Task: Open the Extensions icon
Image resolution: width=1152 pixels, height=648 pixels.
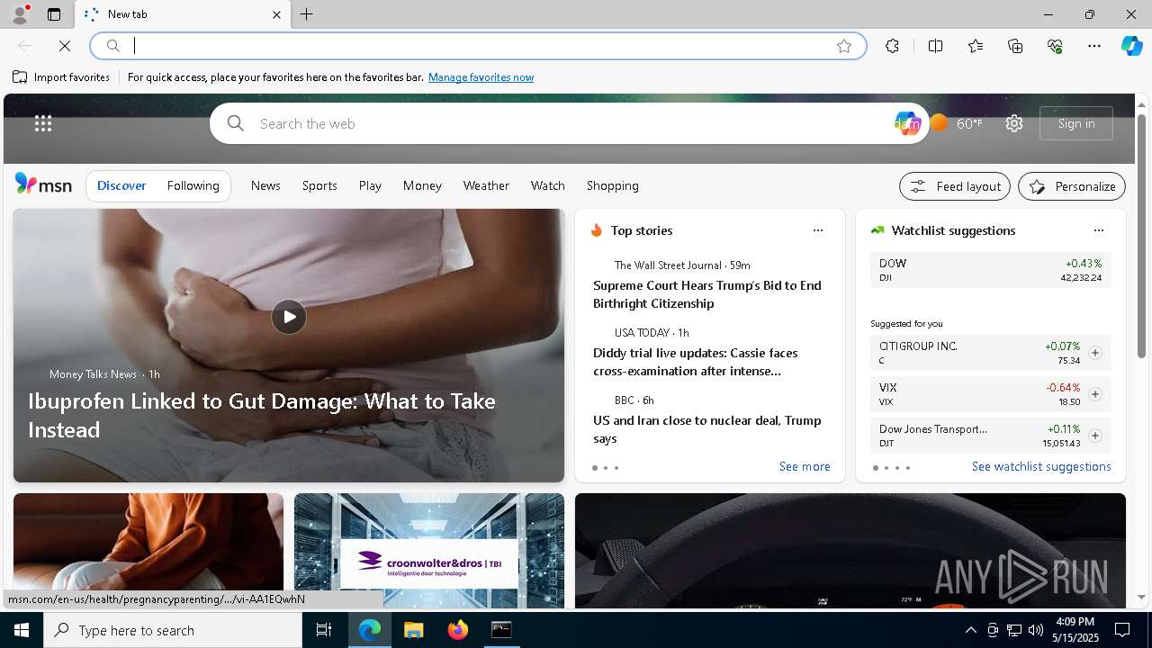Action: coord(892,46)
